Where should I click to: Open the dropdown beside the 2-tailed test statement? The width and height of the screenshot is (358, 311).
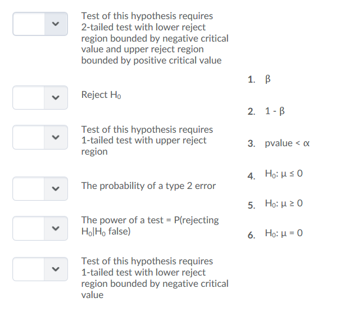pyautogui.click(x=55, y=24)
